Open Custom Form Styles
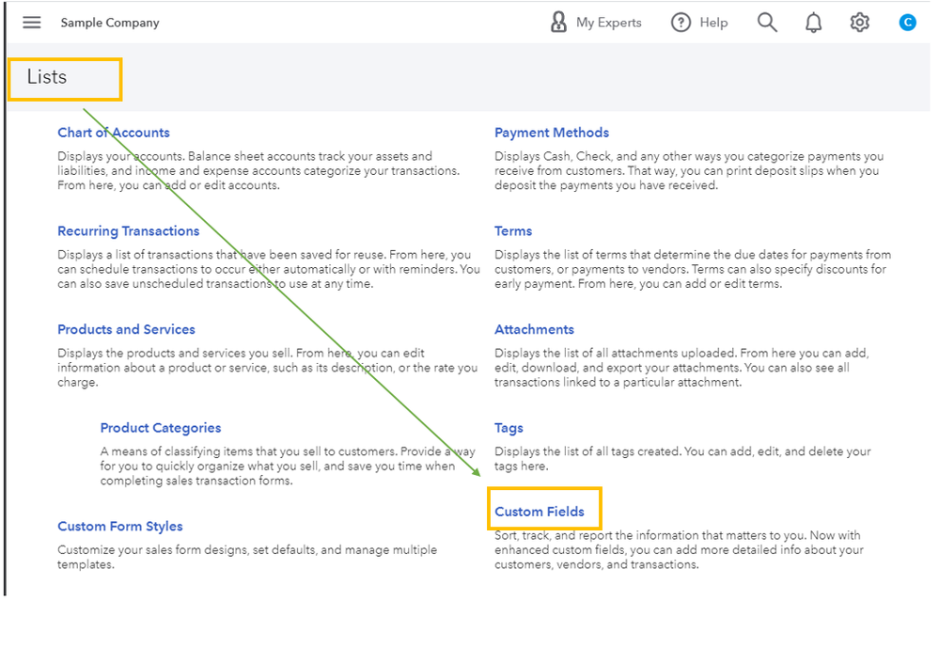This screenshot has height=648, width=939. point(120,527)
